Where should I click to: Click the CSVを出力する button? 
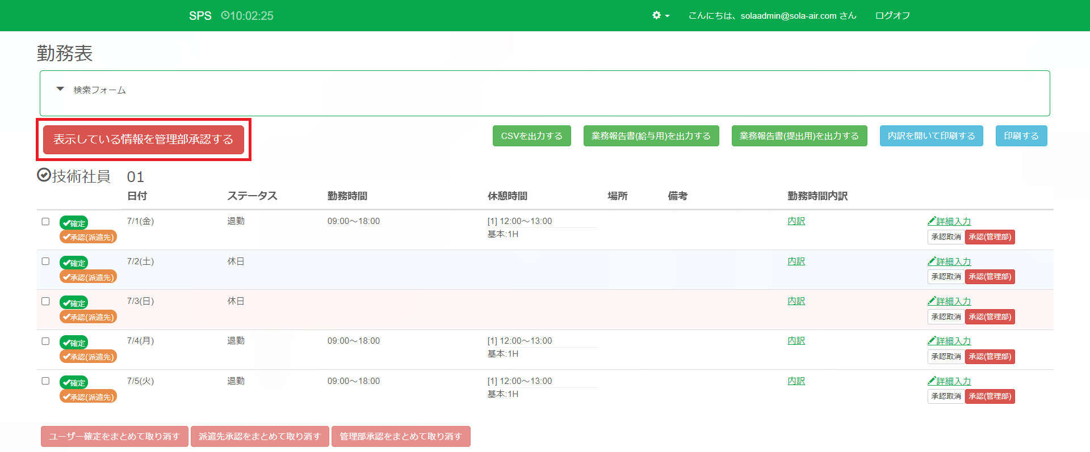[531, 136]
